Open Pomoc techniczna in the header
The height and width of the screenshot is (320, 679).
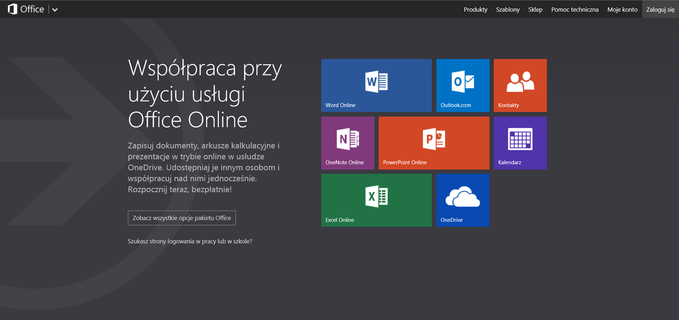click(x=575, y=10)
